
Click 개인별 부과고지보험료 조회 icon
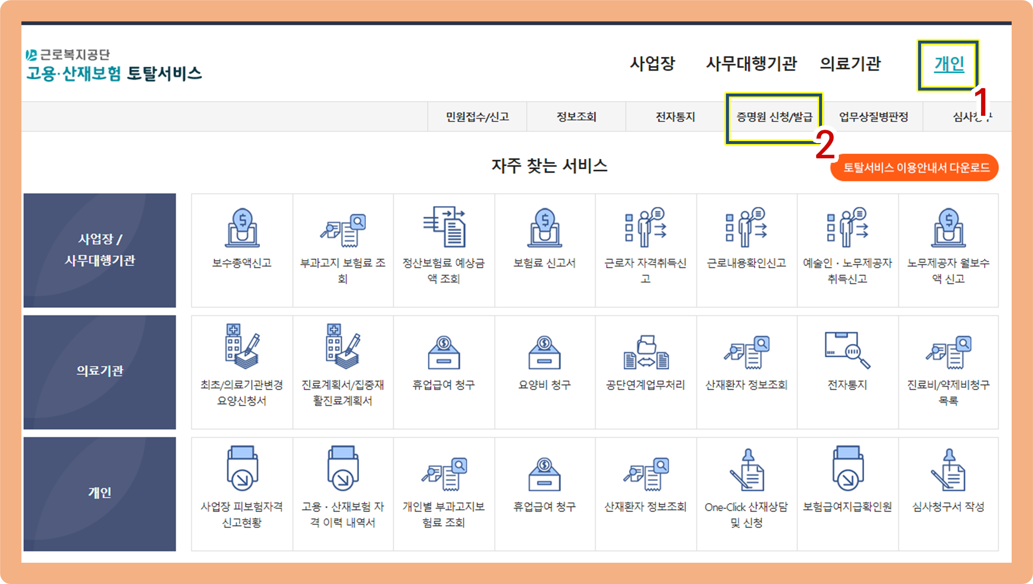point(444,474)
